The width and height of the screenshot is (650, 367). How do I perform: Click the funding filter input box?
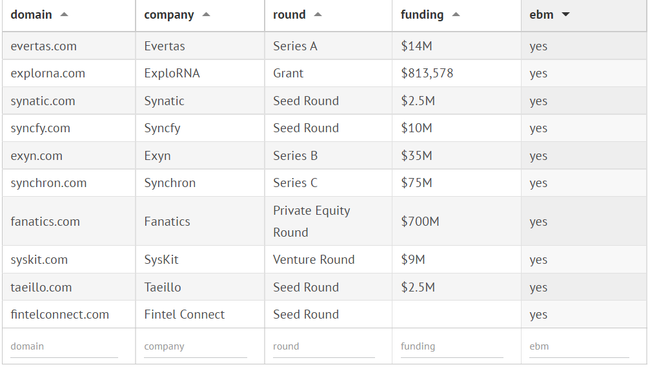click(x=451, y=346)
